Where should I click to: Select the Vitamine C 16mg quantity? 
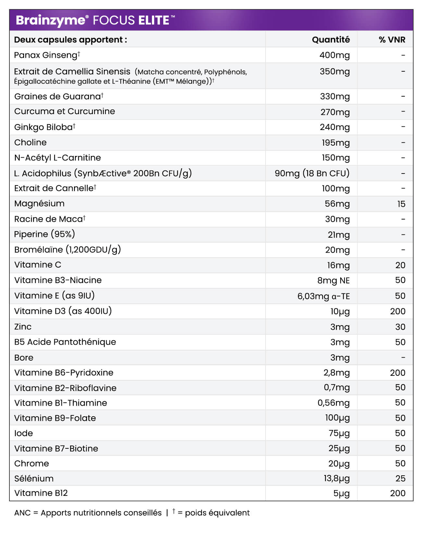(x=338, y=265)
